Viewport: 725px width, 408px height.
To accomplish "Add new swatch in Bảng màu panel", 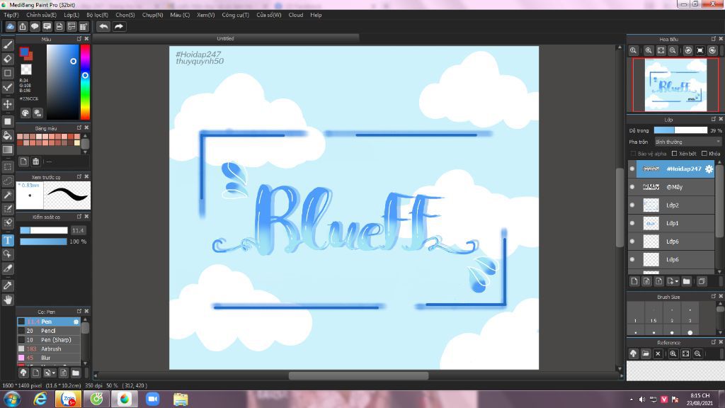I will coord(23,161).
